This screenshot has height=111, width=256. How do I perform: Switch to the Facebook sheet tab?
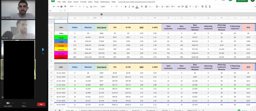151,110
